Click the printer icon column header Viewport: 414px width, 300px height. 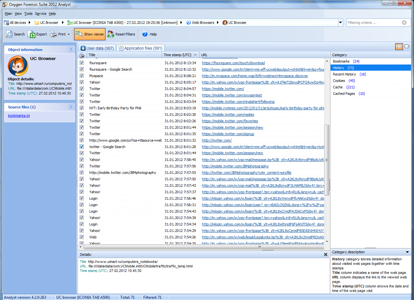82,55
